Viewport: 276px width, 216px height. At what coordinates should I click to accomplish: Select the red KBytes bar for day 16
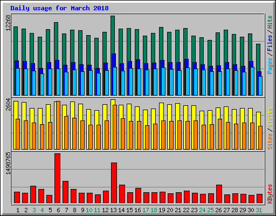(x=138, y=195)
